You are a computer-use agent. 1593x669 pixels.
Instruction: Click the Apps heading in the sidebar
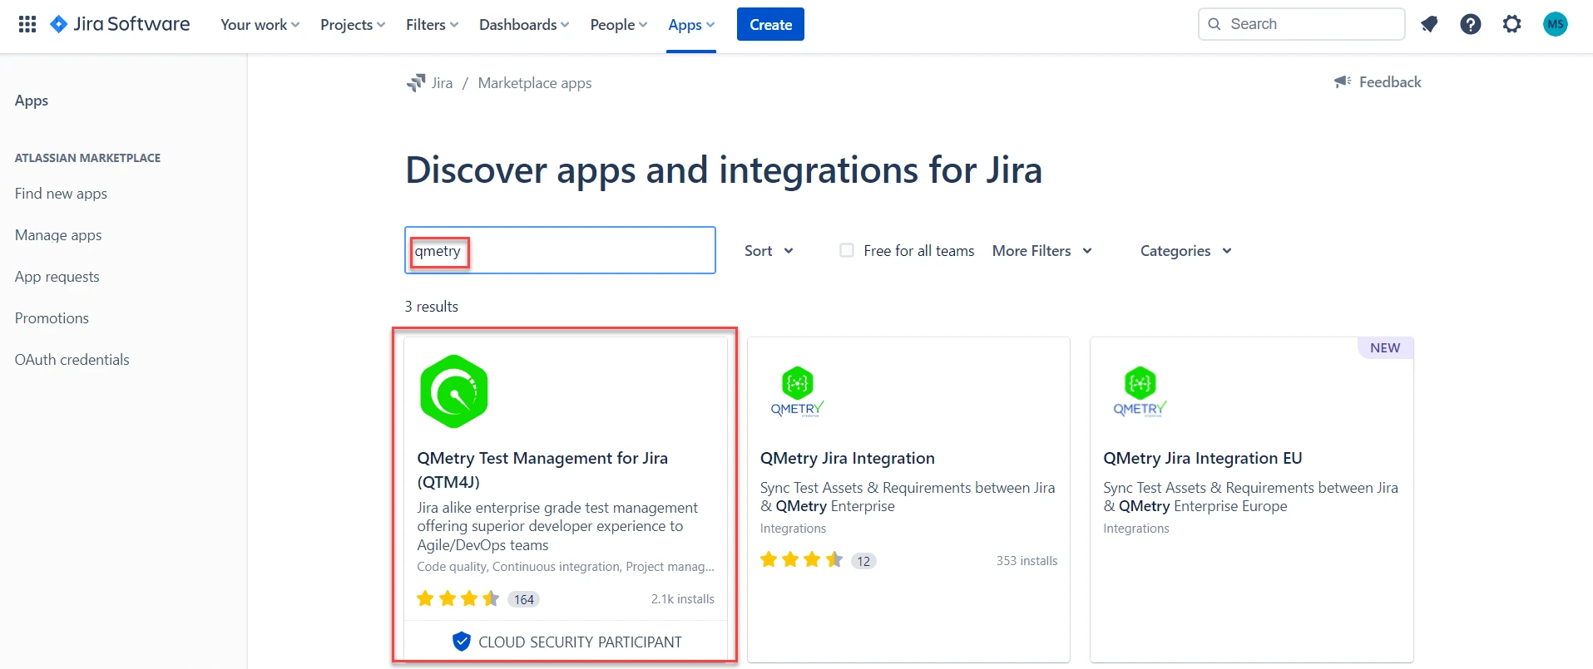coord(32,101)
